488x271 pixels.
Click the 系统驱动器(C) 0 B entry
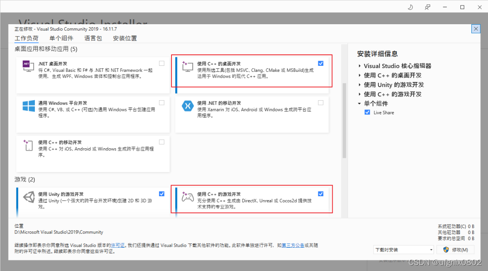pyautogui.click(x=456, y=226)
